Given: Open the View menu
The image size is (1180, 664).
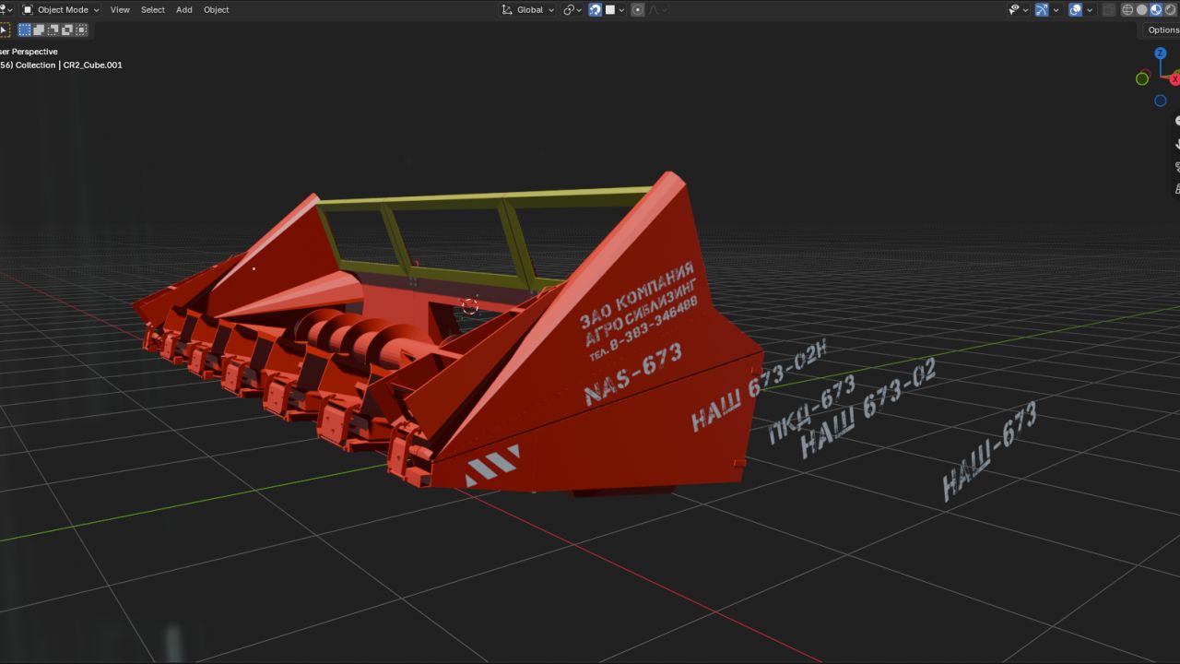Looking at the screenshot, I should click(120, 9).
